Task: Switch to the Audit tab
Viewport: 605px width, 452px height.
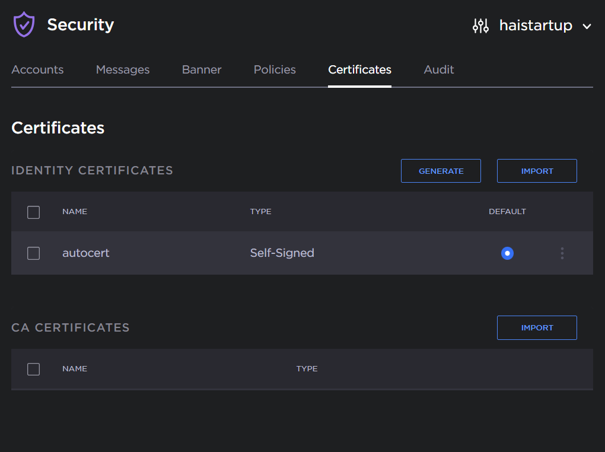Action: click(x=439, y=69)
